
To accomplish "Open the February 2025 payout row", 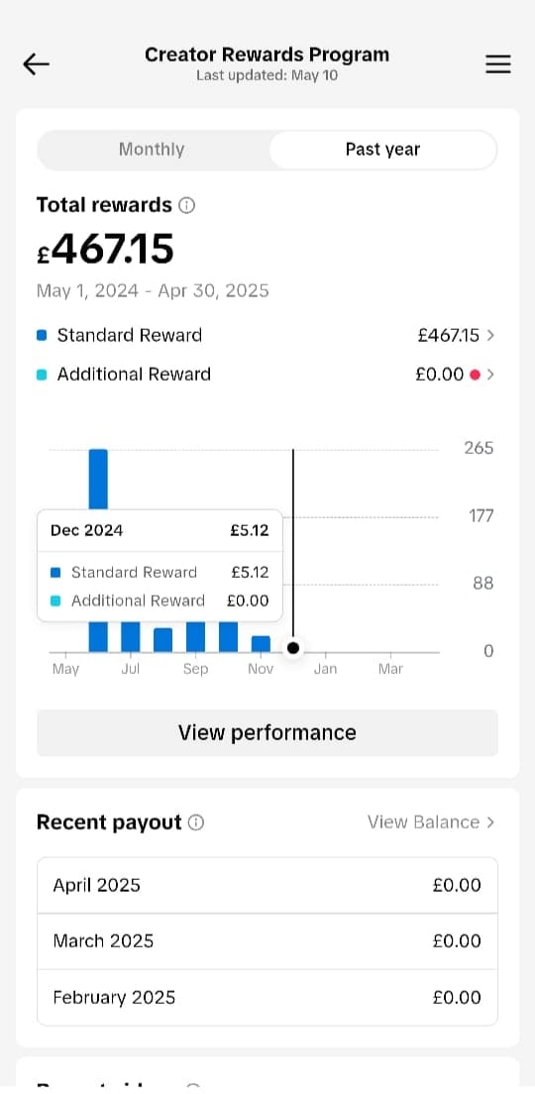I will pyautogui.click(x=267, y=997).
